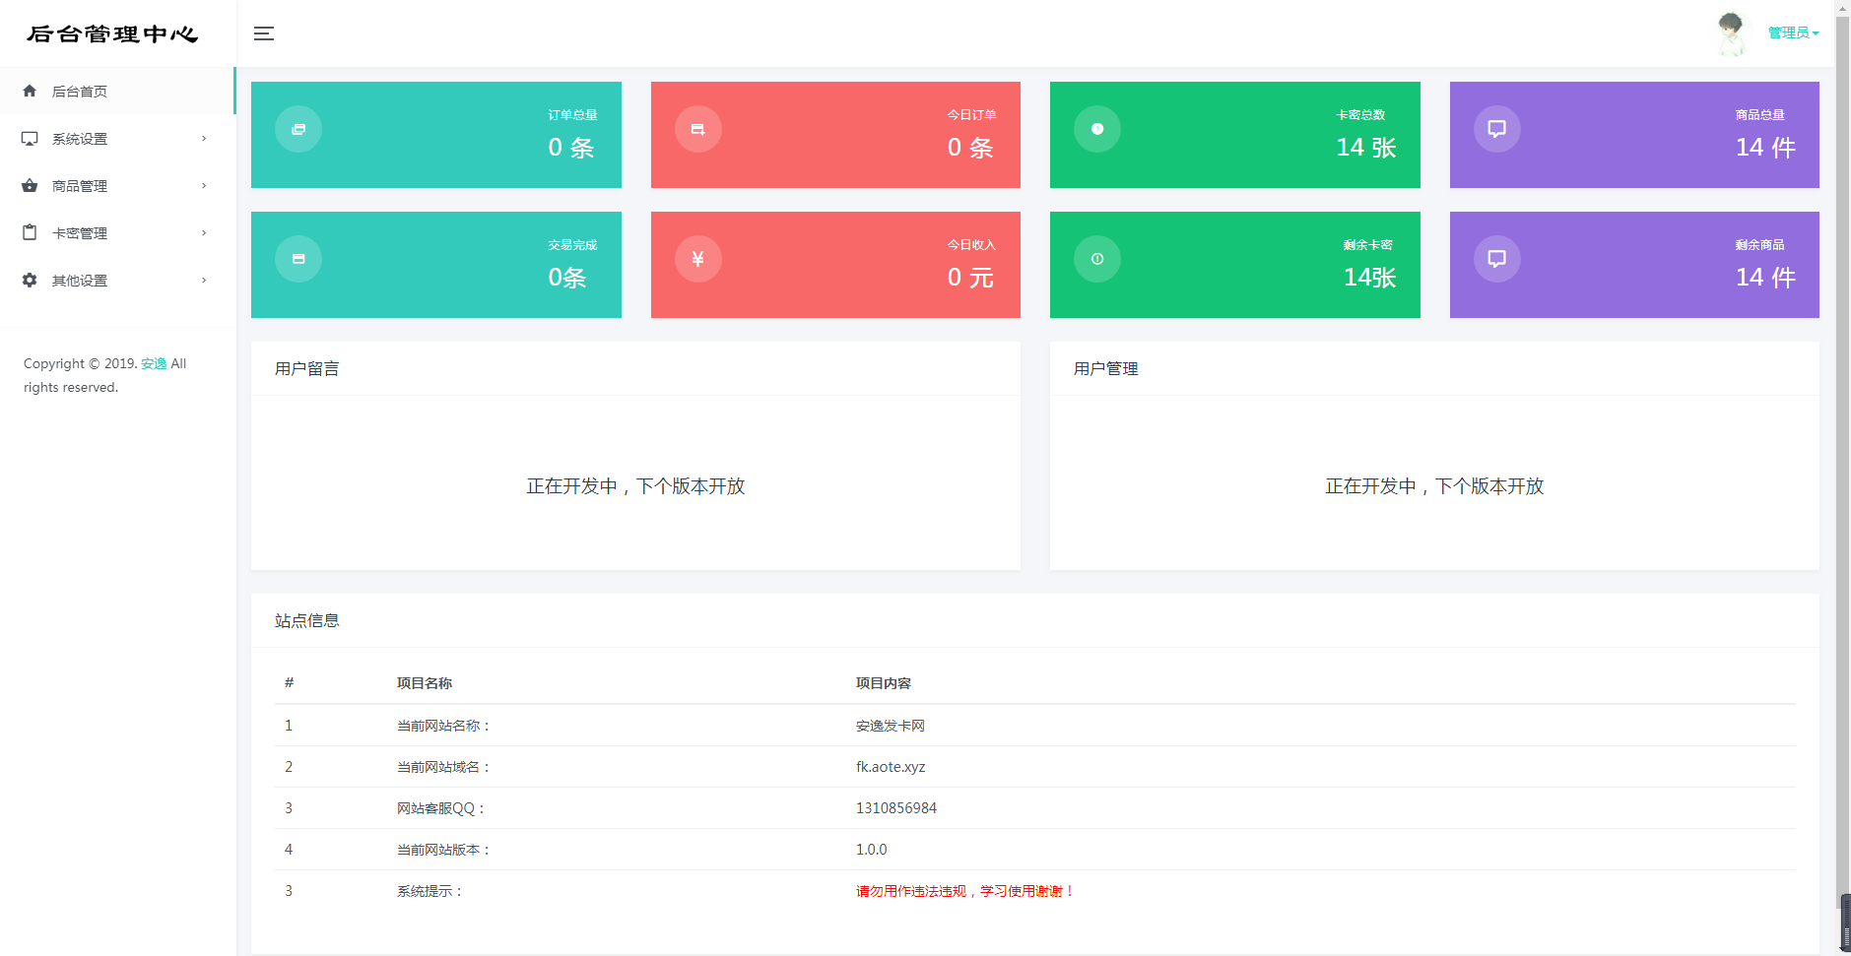1851x956 pixels.
Task: Click the yen icon on 今日收入 card
Action: pos(698,259)
